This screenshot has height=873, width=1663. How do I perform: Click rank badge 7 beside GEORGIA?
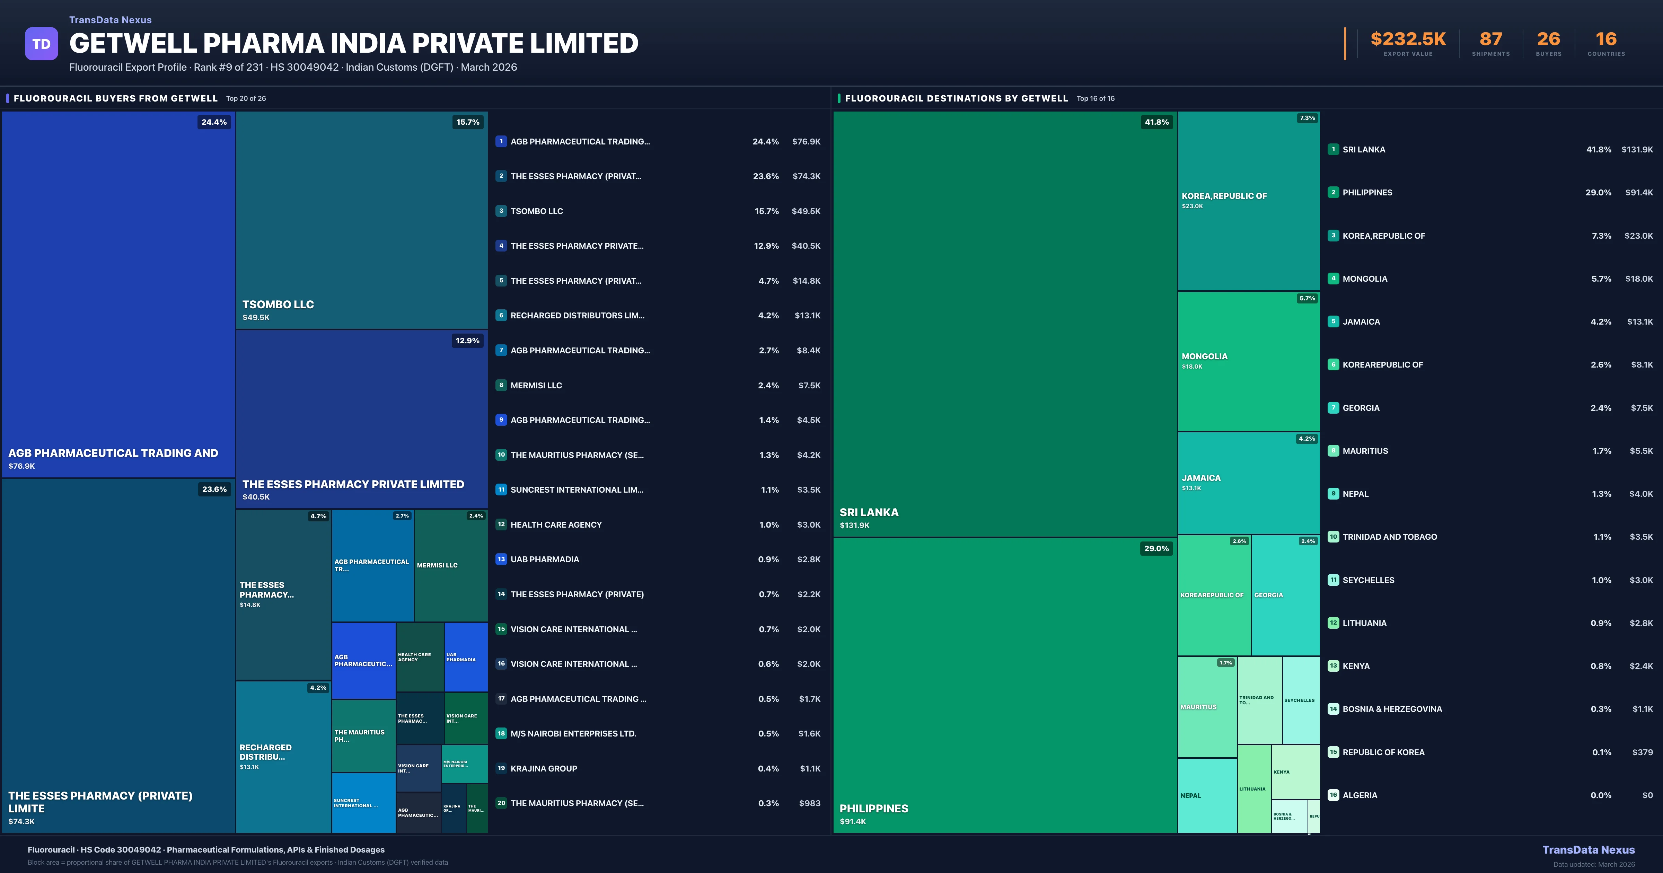coord(1333,408)
